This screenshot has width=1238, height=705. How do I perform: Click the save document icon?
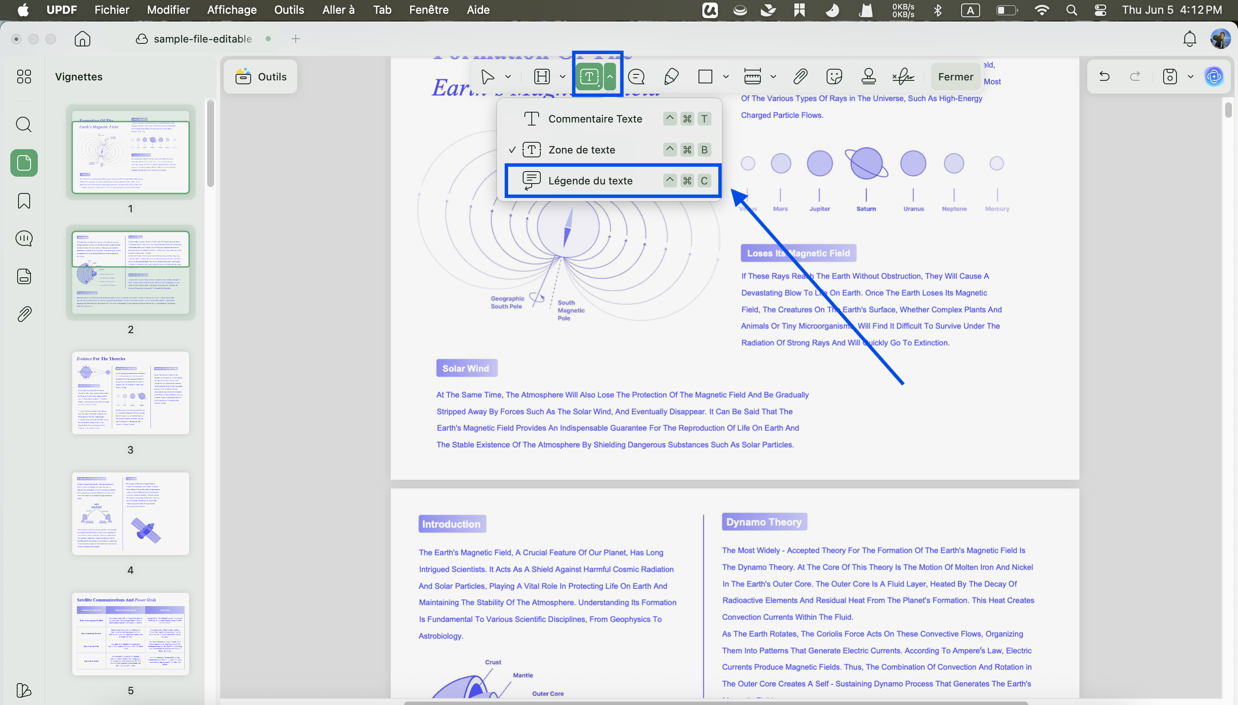(1170, 77)
